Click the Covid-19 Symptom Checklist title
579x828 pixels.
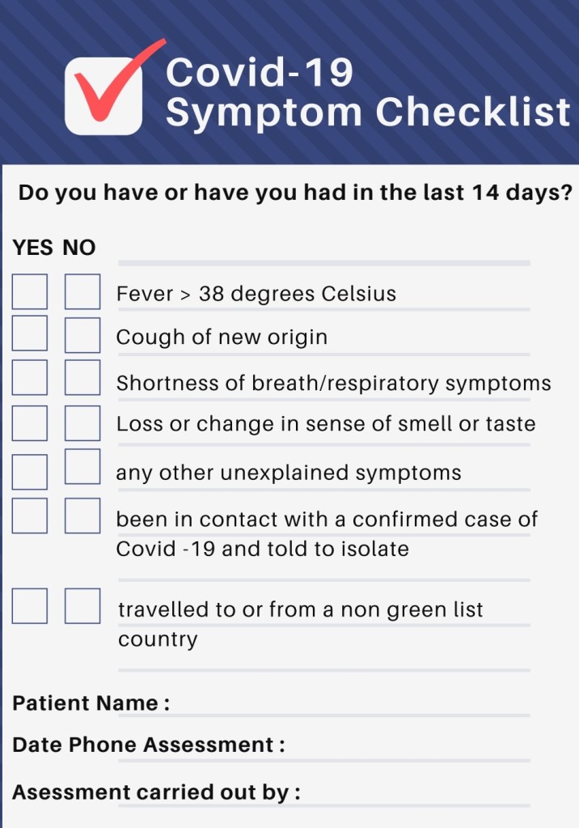tap(368, 93)
